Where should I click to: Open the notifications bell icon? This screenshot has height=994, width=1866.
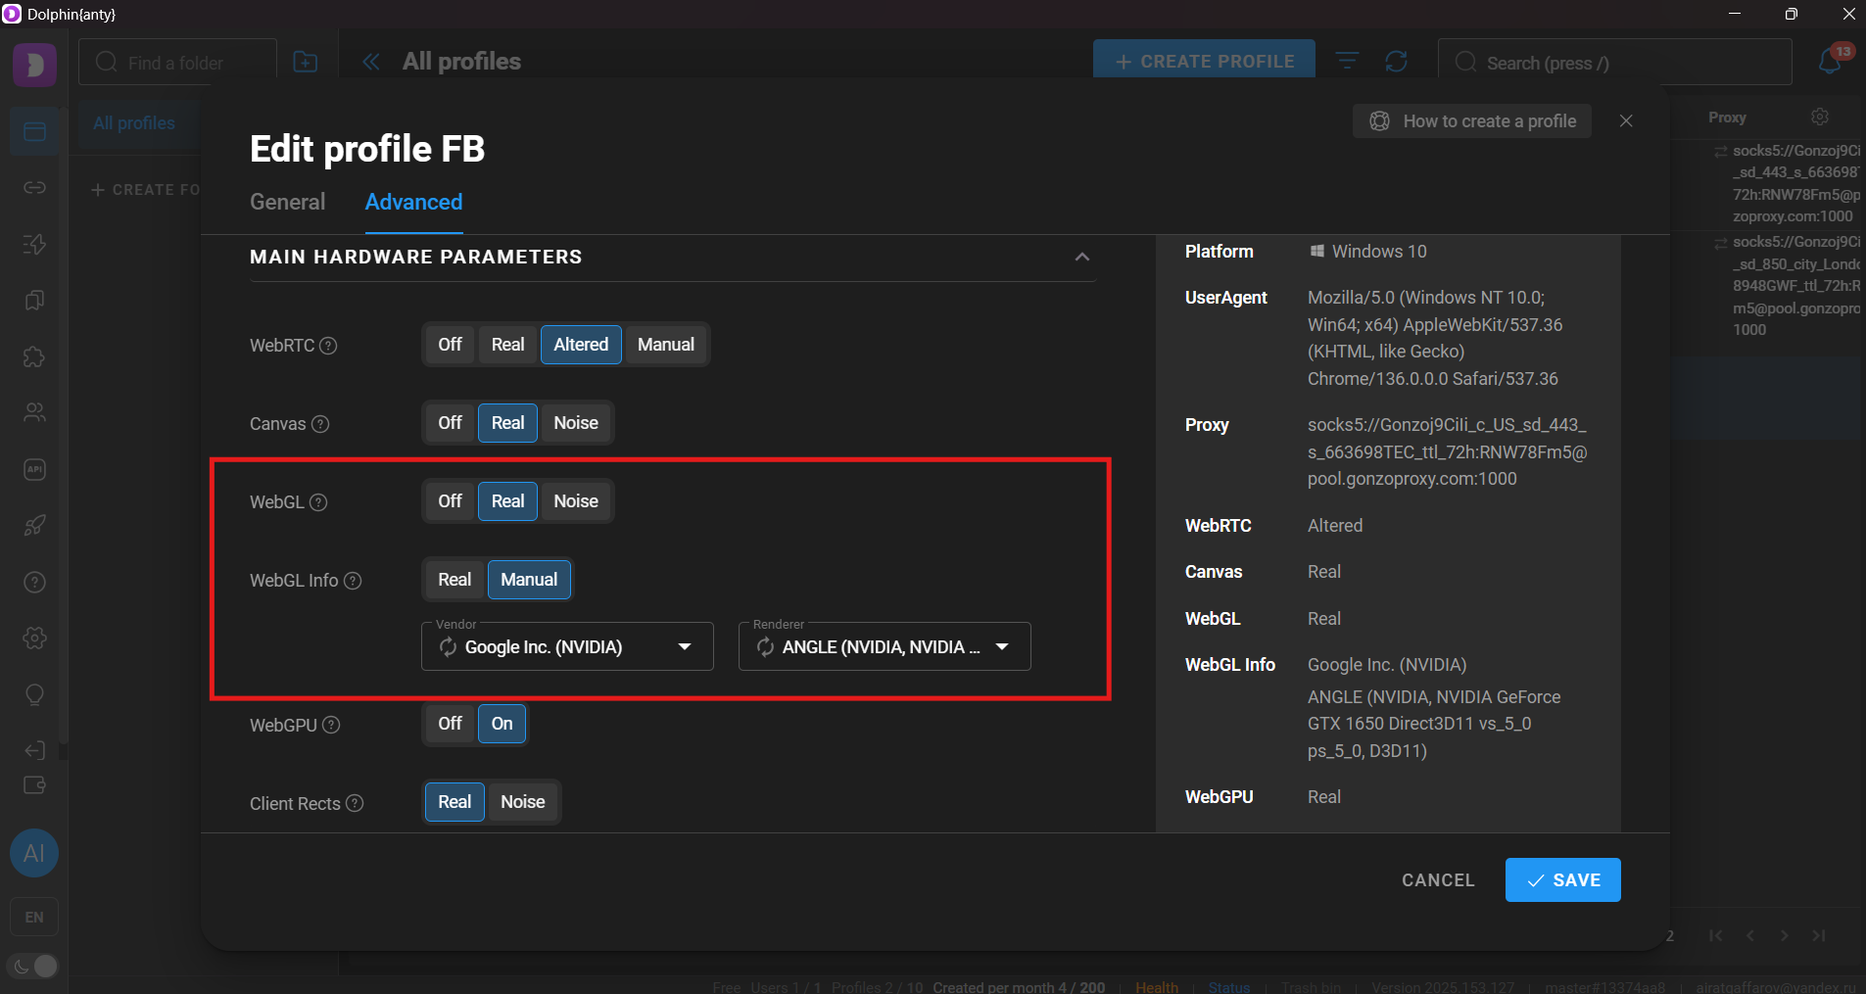click(x=1830, y=62)
